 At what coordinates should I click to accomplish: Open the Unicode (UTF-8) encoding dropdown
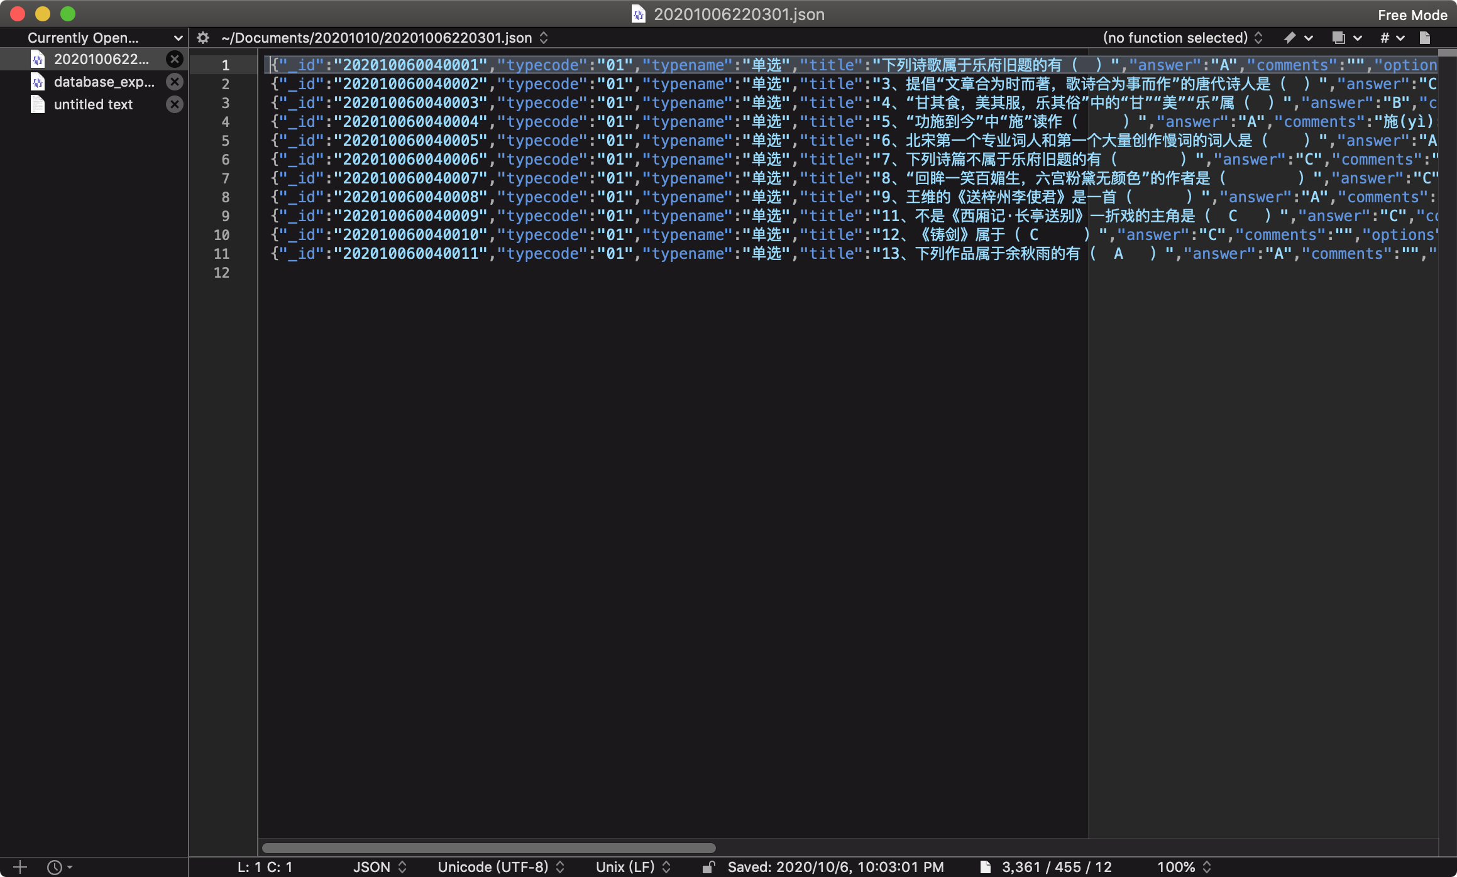[501, 867]
